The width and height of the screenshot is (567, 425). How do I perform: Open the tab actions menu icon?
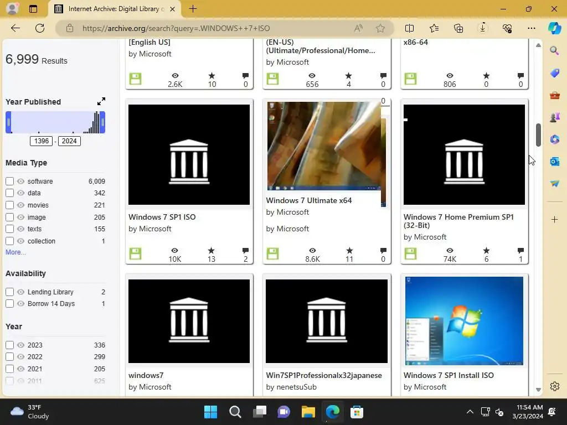(x=33, y=9)
